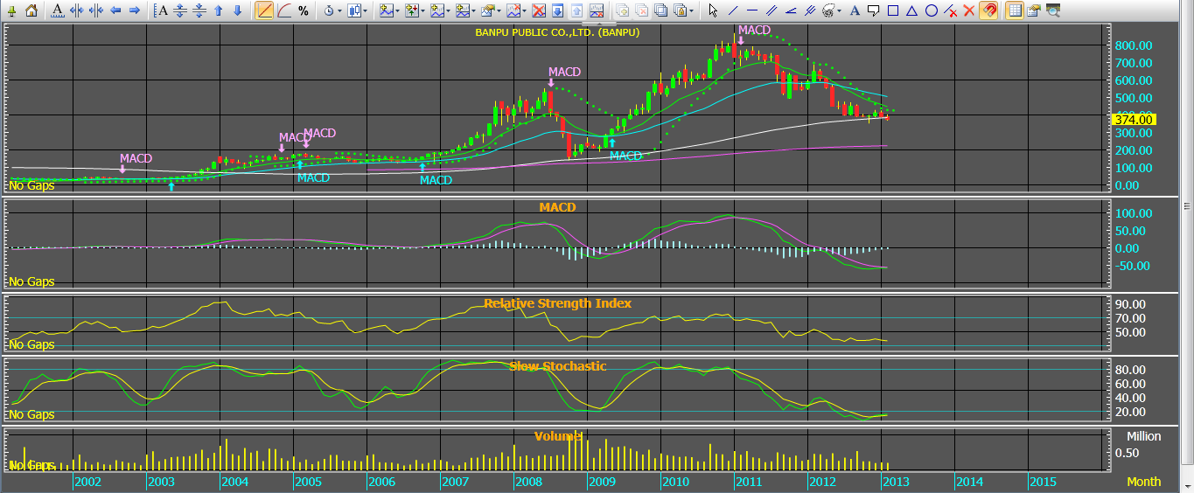The image size is (1194, 493).
Task: Select the text annotation A tool
Action: 855,10
